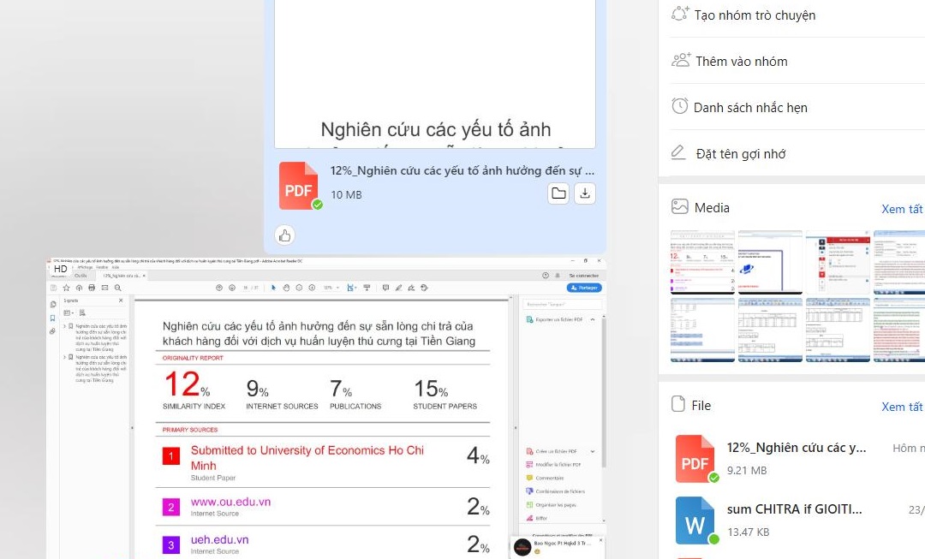The height and width of the screenshot is (559, 925).
Task: Open the folder containing the 10 MB PDF
Action: coord(558,193)
